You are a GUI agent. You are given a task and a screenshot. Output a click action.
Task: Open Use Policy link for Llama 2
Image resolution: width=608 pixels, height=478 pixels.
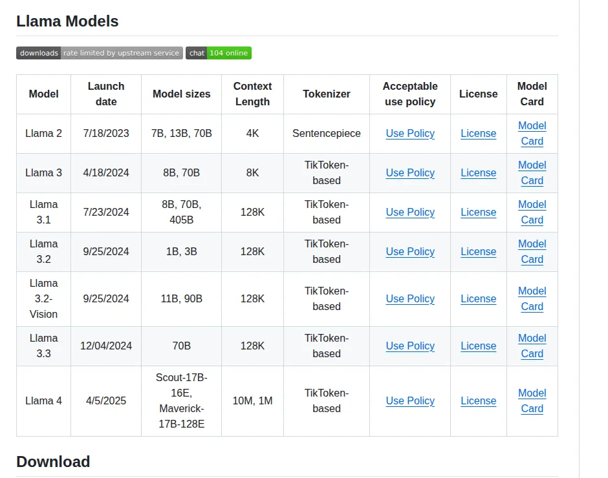[410, 133]
